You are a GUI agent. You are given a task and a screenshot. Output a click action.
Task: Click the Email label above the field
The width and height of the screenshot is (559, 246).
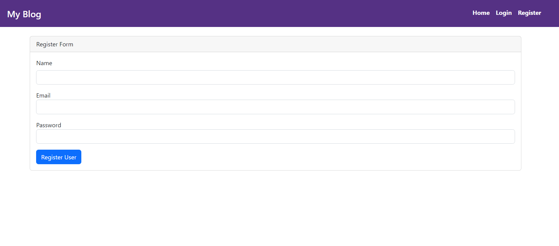pyautogui.click(x=43, y=95)
